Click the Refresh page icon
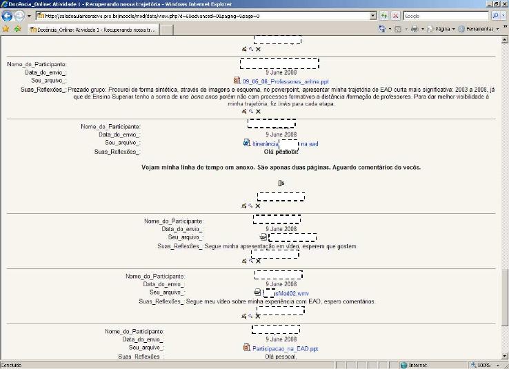This screenshot has width=509, height=369. pyautogui.click(x=383, y=15)
